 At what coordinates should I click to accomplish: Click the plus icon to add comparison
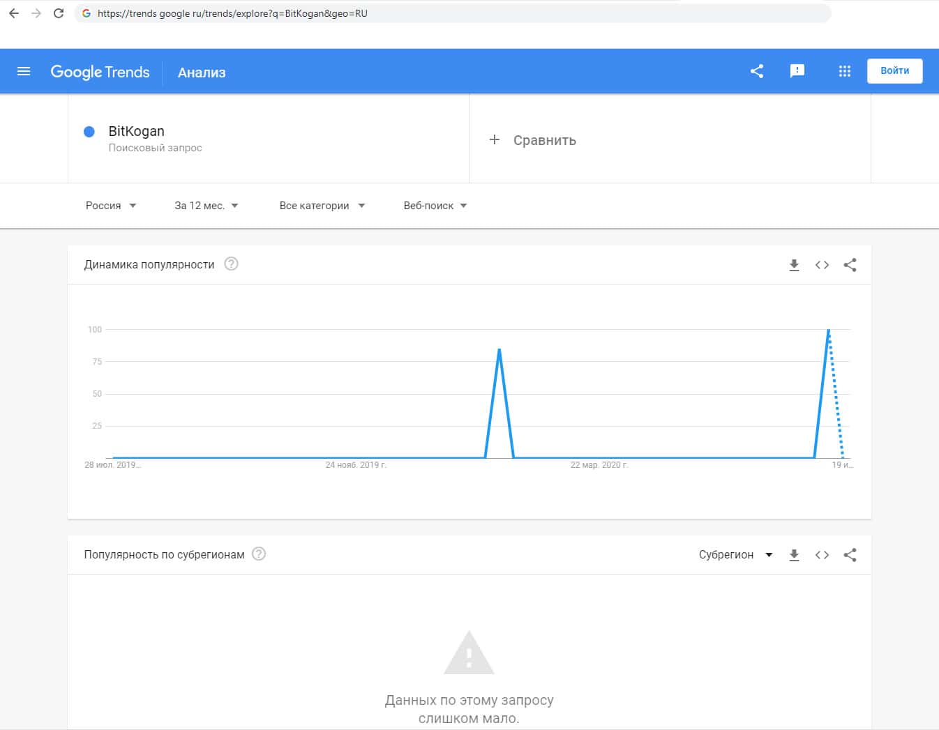coord(495,139)
